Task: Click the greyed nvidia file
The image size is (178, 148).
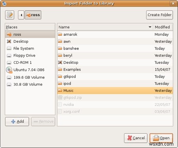Action: (115, 104)
